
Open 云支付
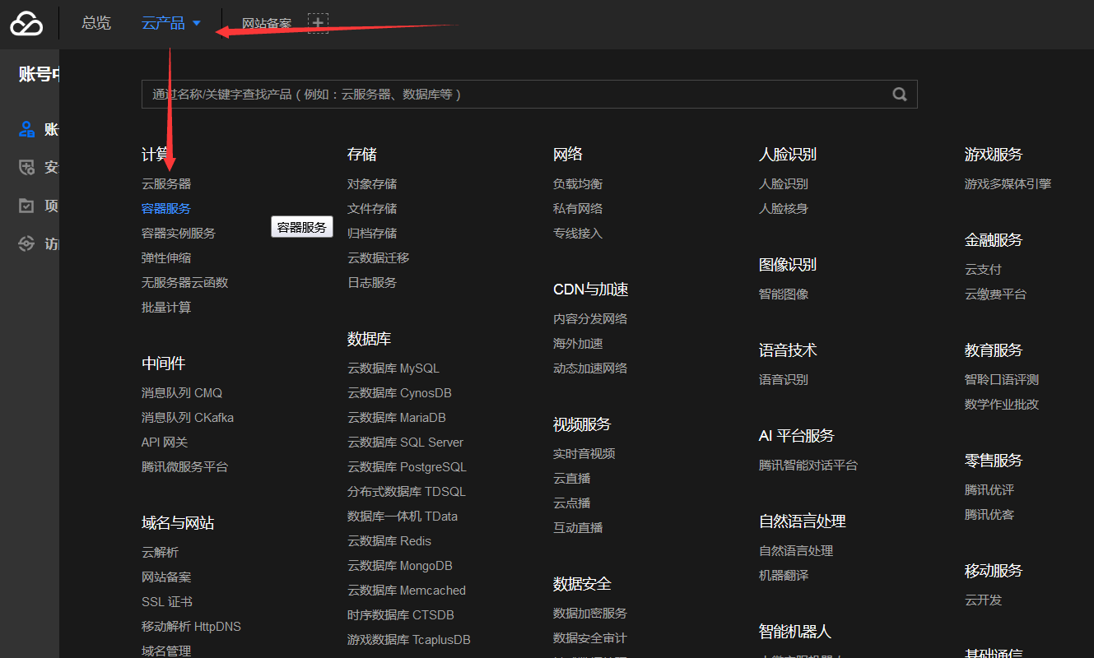click(x=983, y=269)
